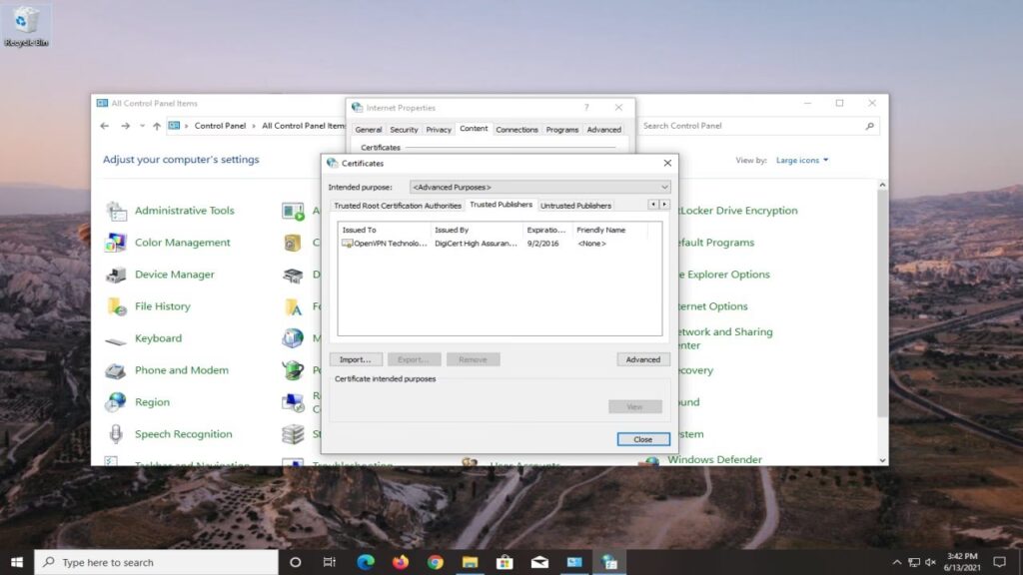Switch to the Untrusted Publishers tab

pos(575,206)
